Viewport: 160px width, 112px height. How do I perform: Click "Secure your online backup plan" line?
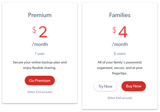(40, 62)
